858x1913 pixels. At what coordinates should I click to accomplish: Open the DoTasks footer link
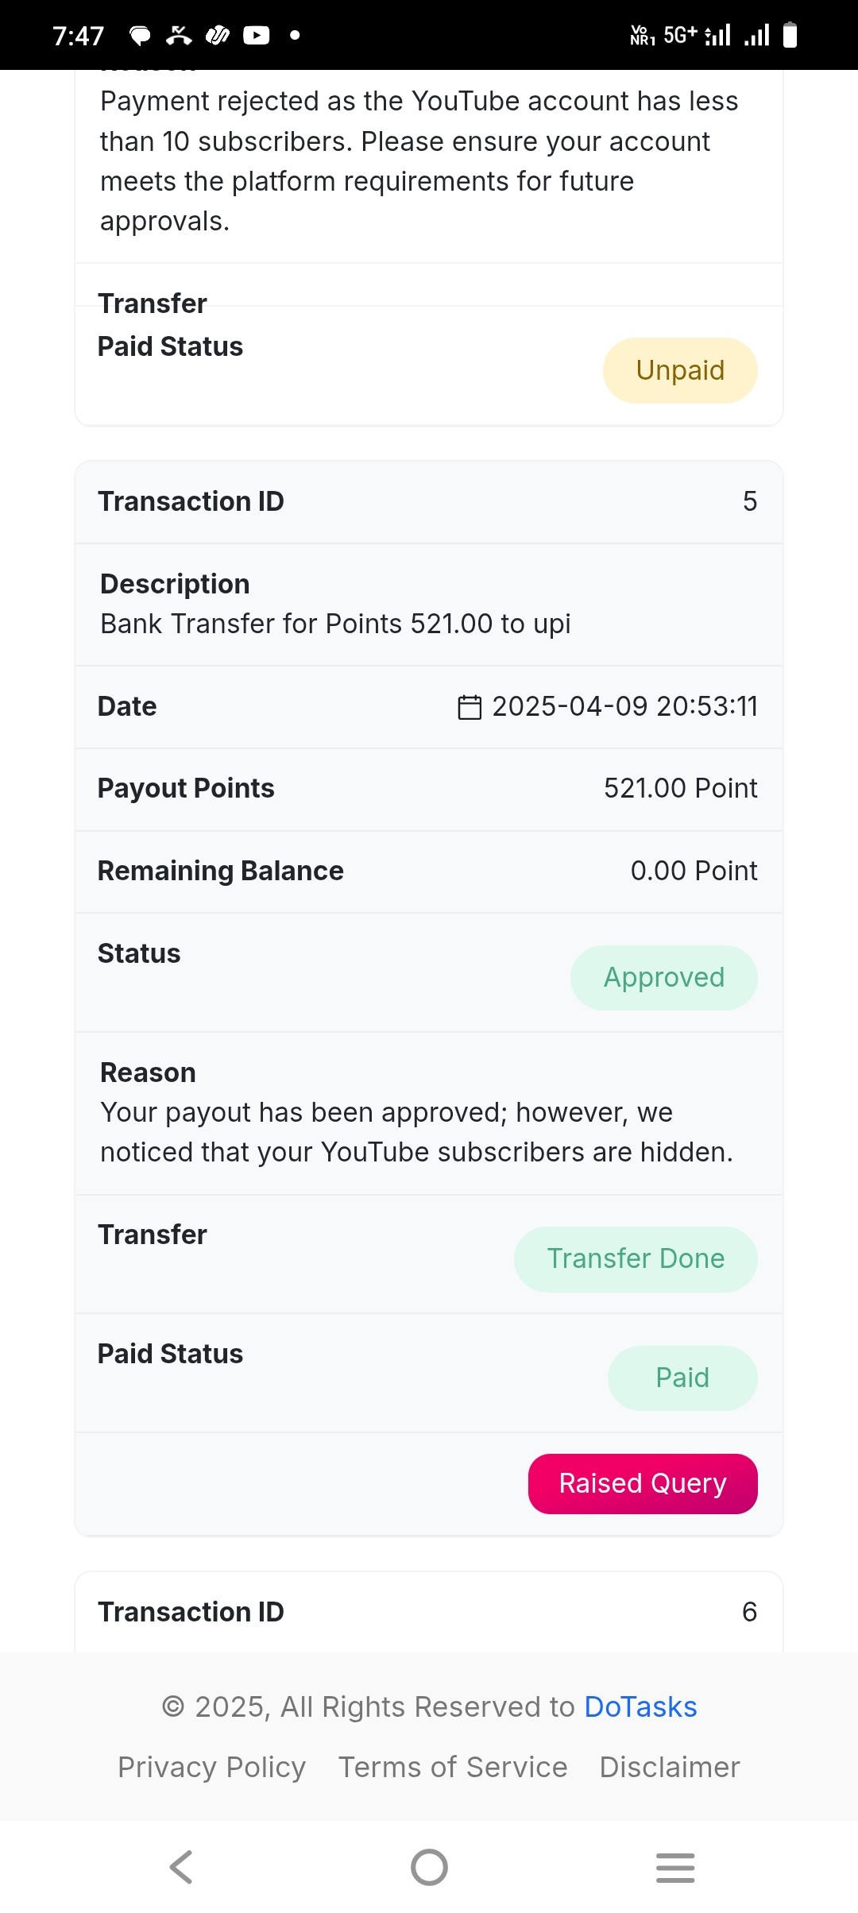point(640,1706)
